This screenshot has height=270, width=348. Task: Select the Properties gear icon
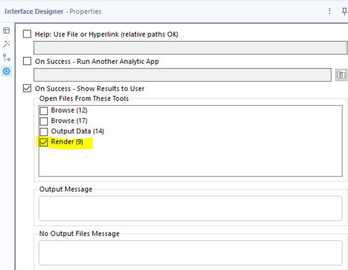tap(6, 72)
